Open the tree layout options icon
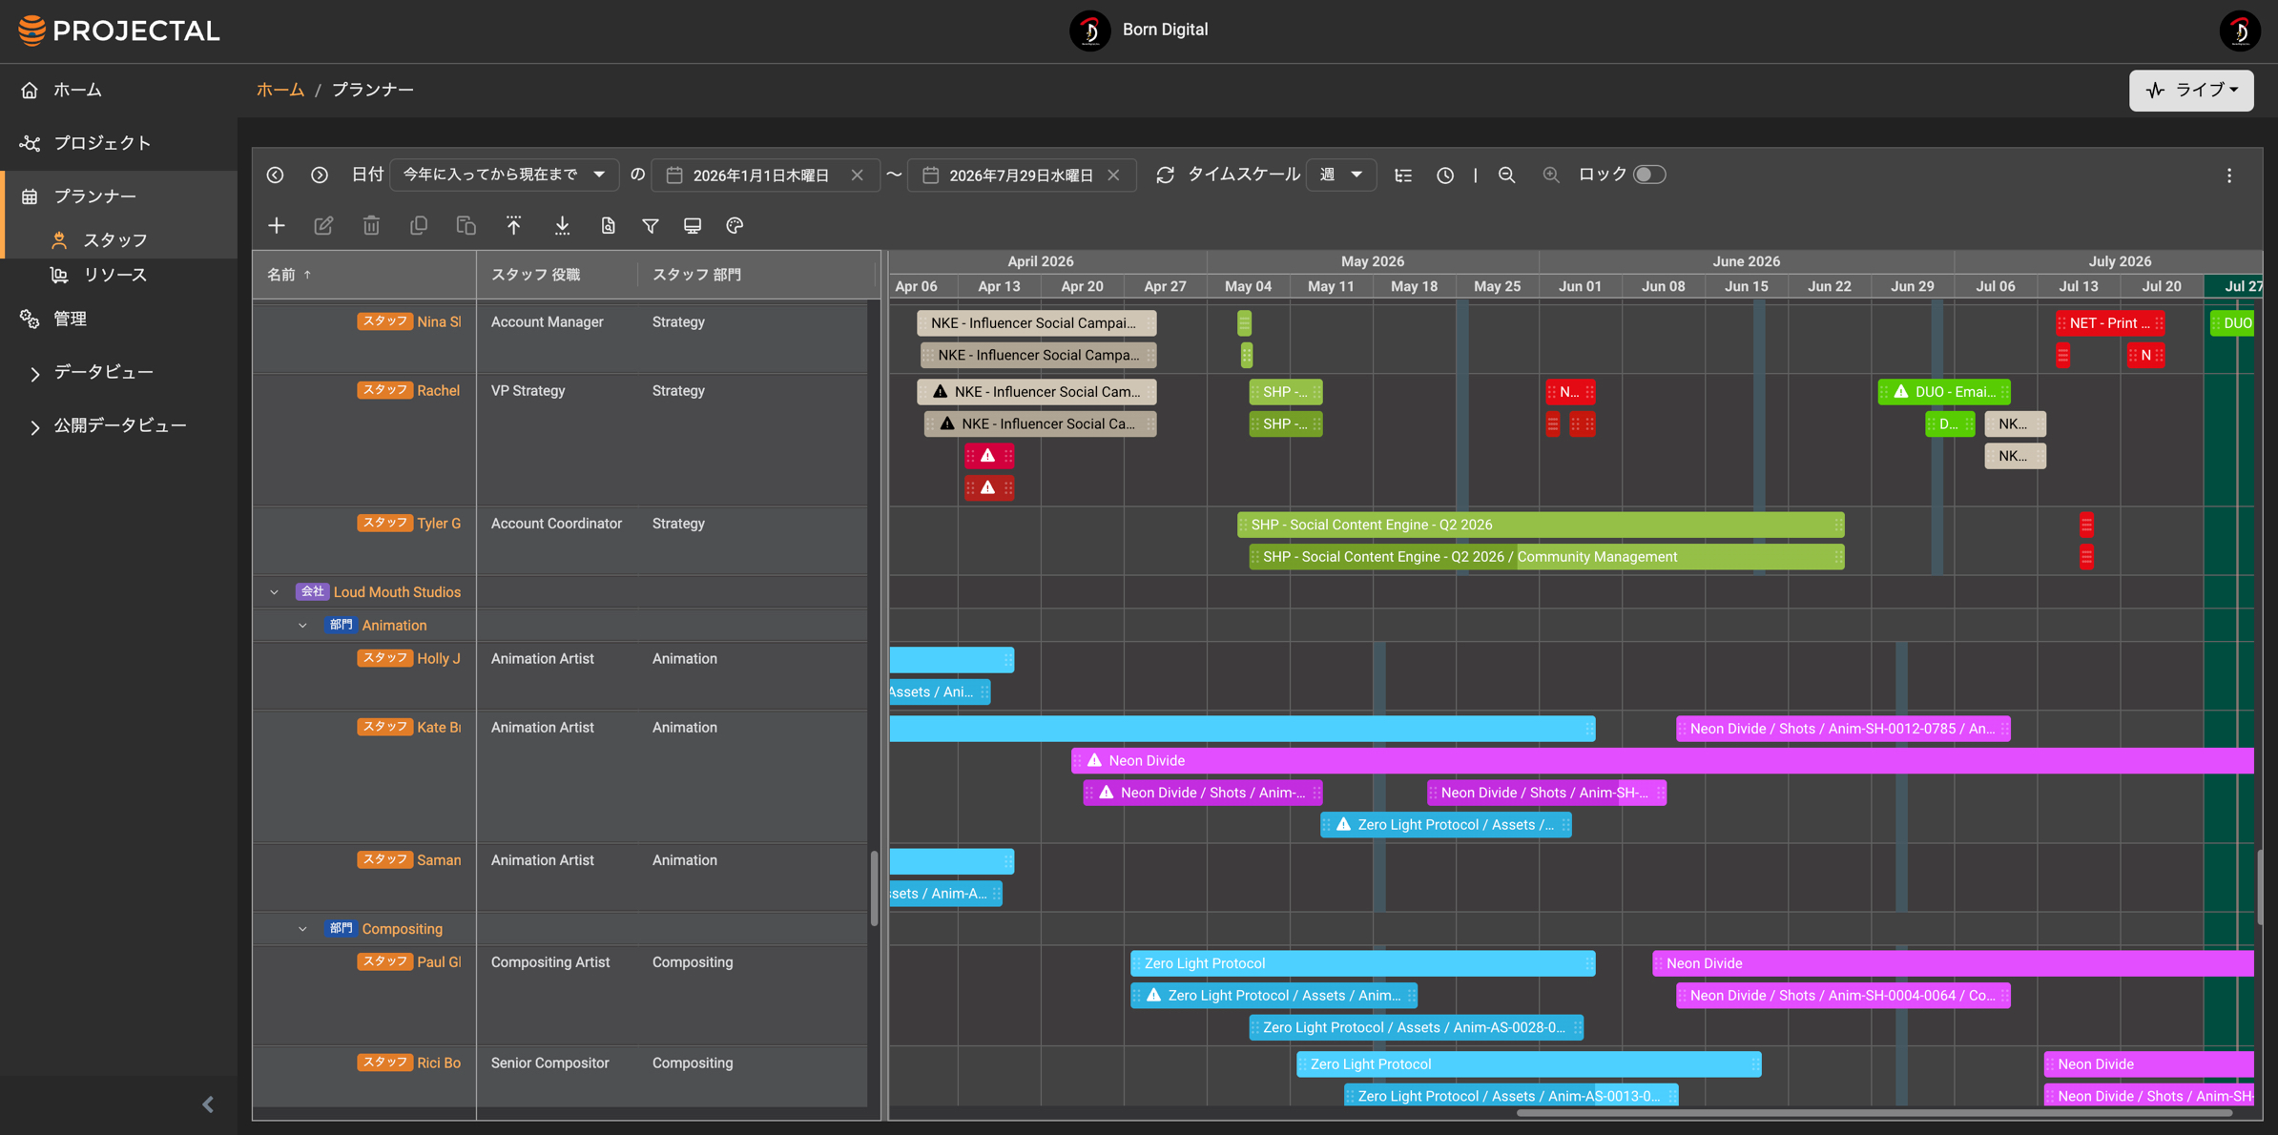 (1403, 175)
